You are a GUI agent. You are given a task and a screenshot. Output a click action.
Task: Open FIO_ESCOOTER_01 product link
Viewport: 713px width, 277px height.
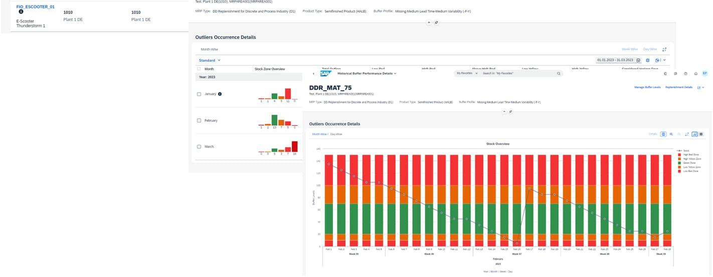pyautogui.click(x=35, y=7)
